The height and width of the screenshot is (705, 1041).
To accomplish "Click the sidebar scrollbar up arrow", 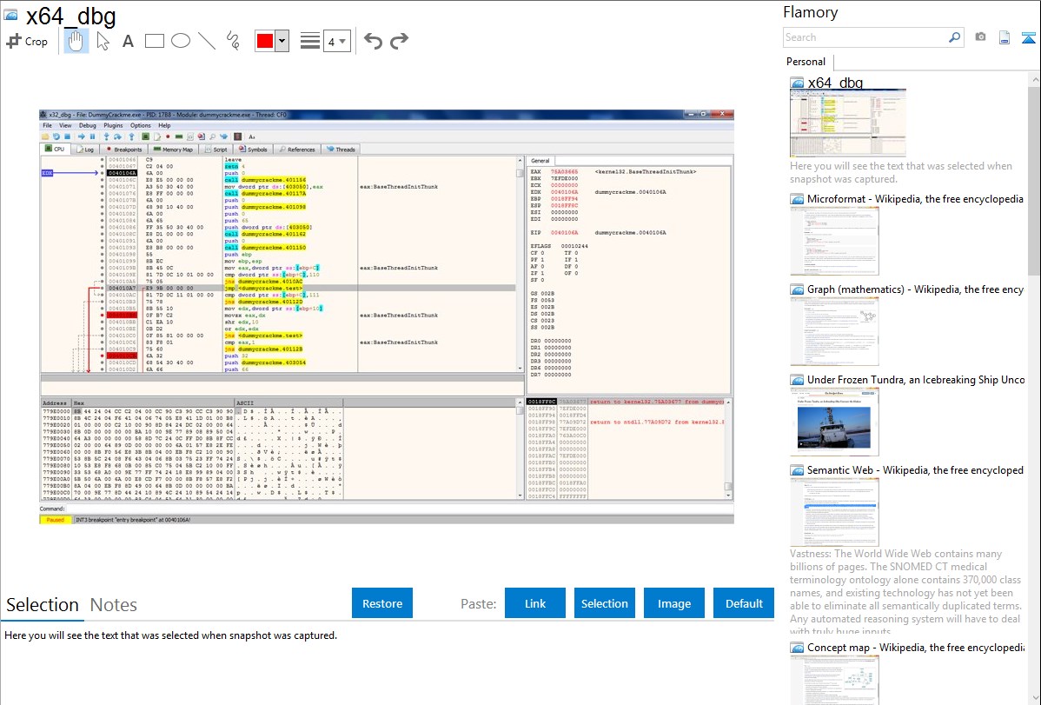I will pyautogui.click(x=1034, y=78).
